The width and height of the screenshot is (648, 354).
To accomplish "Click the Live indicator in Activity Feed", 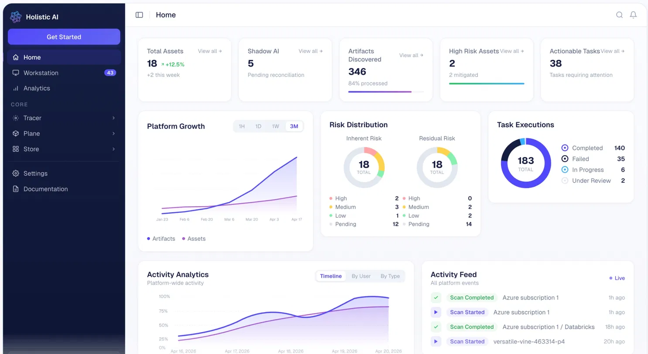I will tap(617, 278).
